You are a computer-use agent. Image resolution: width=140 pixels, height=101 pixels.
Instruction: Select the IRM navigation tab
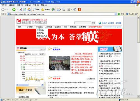[66, 27]
